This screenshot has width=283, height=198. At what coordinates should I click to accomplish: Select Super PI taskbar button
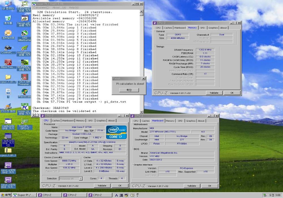click(x=24, y=195)
